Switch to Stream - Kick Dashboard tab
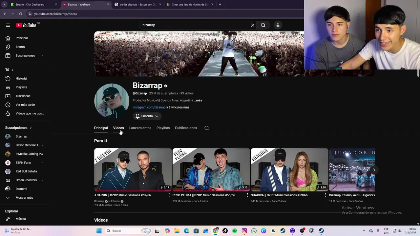Image resolution: width=420 pixels, height=236 pixels. [34, 5]
